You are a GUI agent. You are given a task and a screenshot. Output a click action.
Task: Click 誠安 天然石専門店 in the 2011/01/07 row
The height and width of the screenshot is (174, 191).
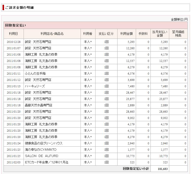tap(38, 48)
